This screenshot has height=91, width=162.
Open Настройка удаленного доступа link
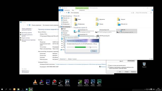pos(27,35)
